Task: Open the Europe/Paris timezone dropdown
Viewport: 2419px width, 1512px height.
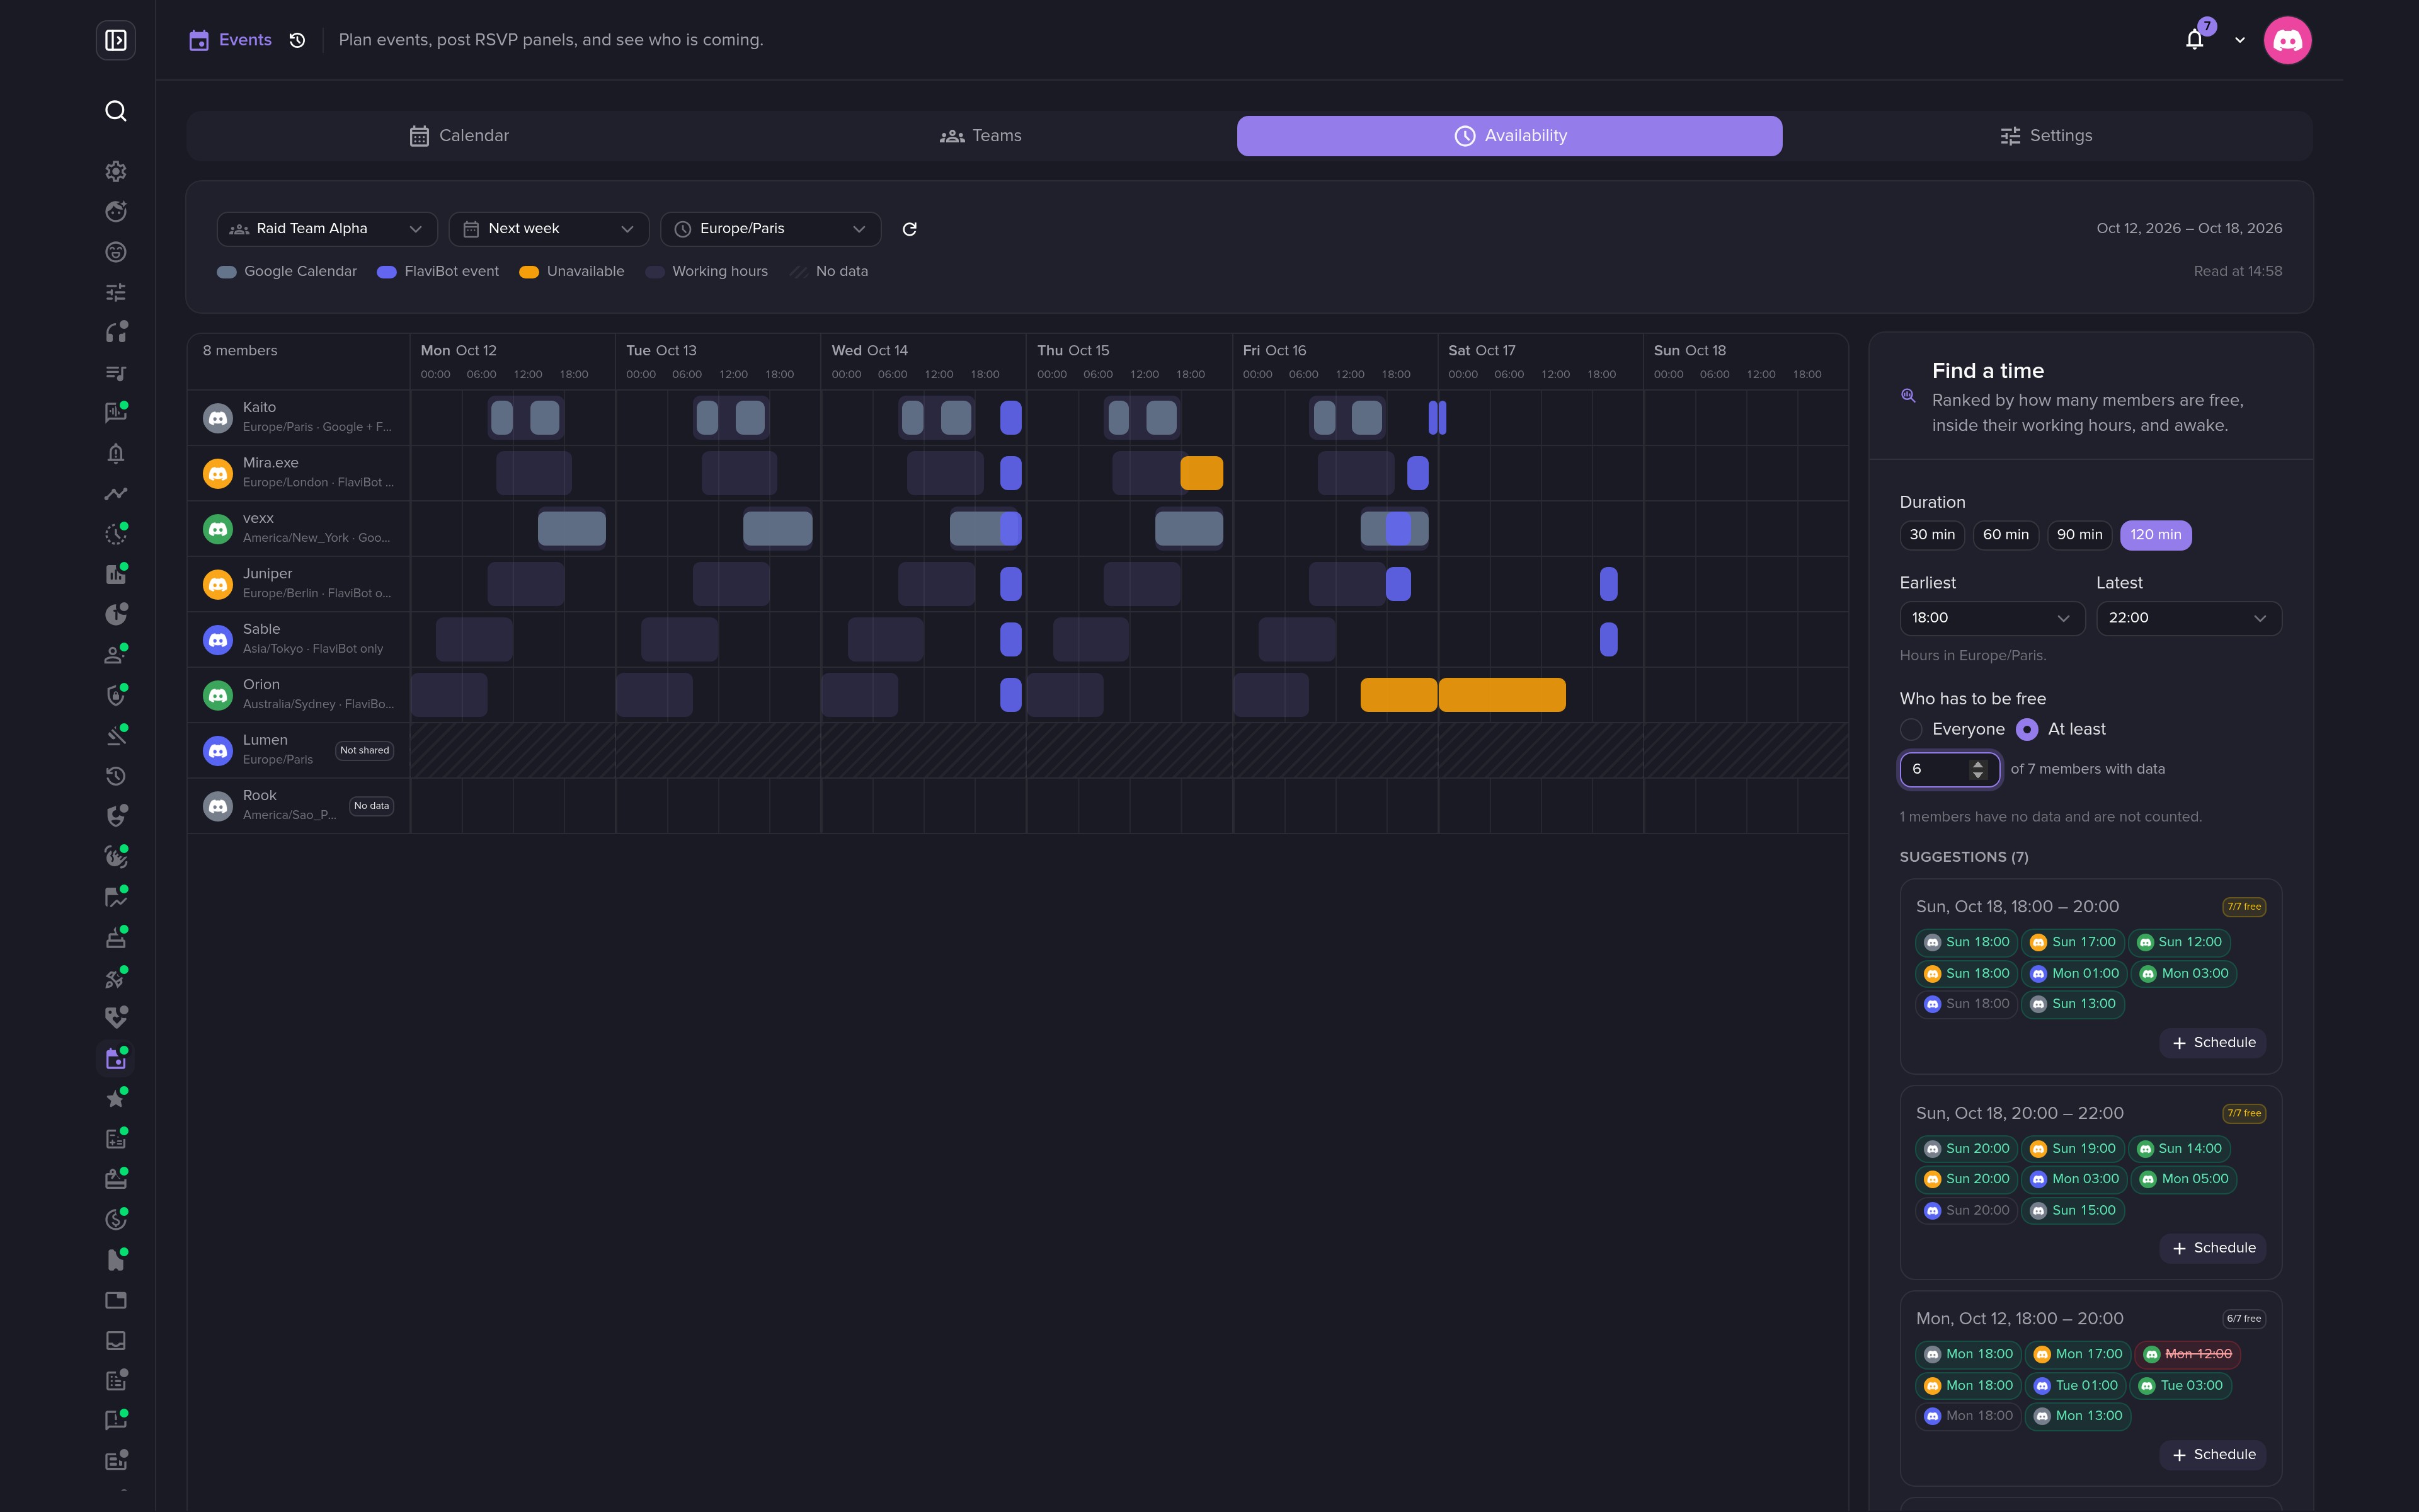Action: (x=770, y=229)
